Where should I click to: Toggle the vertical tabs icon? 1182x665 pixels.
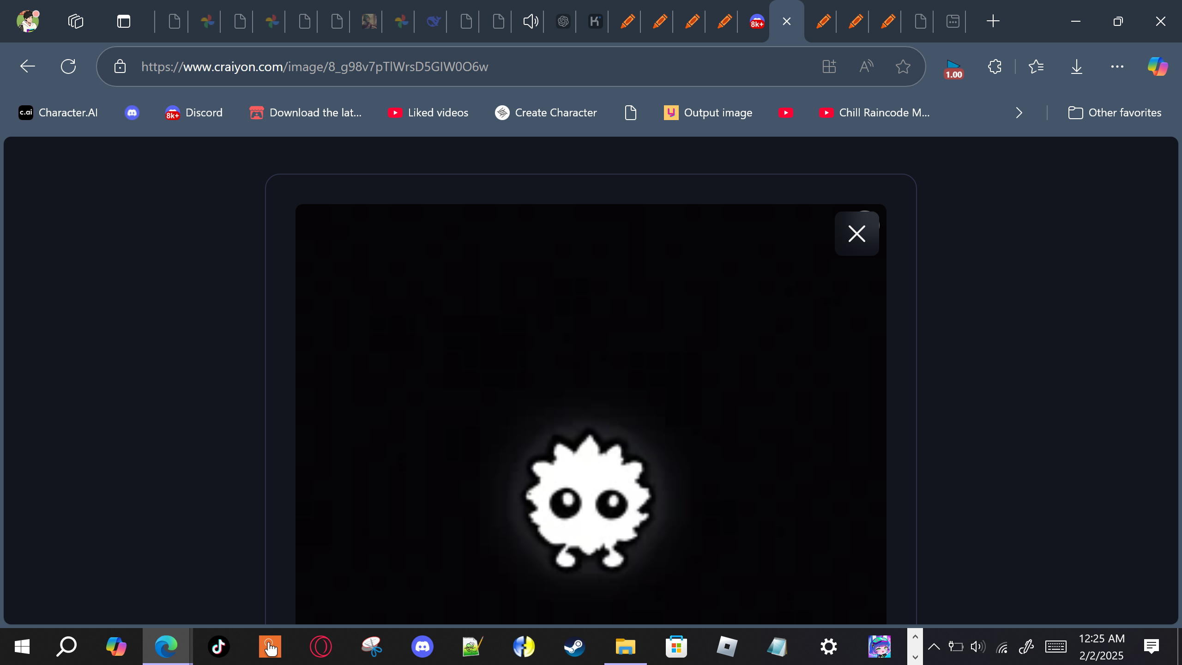point(124,21)
